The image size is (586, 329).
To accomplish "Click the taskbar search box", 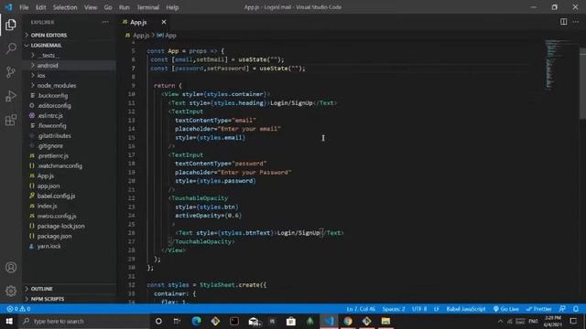I will 84,321.
